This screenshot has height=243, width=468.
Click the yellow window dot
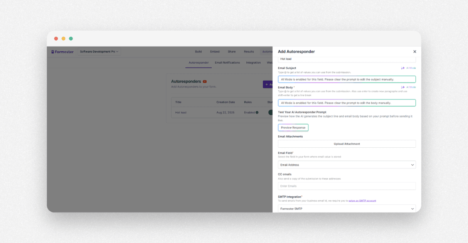tap(63, 39)
